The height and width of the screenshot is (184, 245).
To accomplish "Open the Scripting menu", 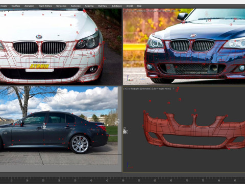I will 89,6.
